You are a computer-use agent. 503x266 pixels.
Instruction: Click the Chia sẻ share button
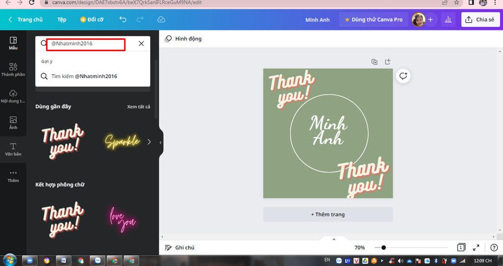tap(480, 20)
